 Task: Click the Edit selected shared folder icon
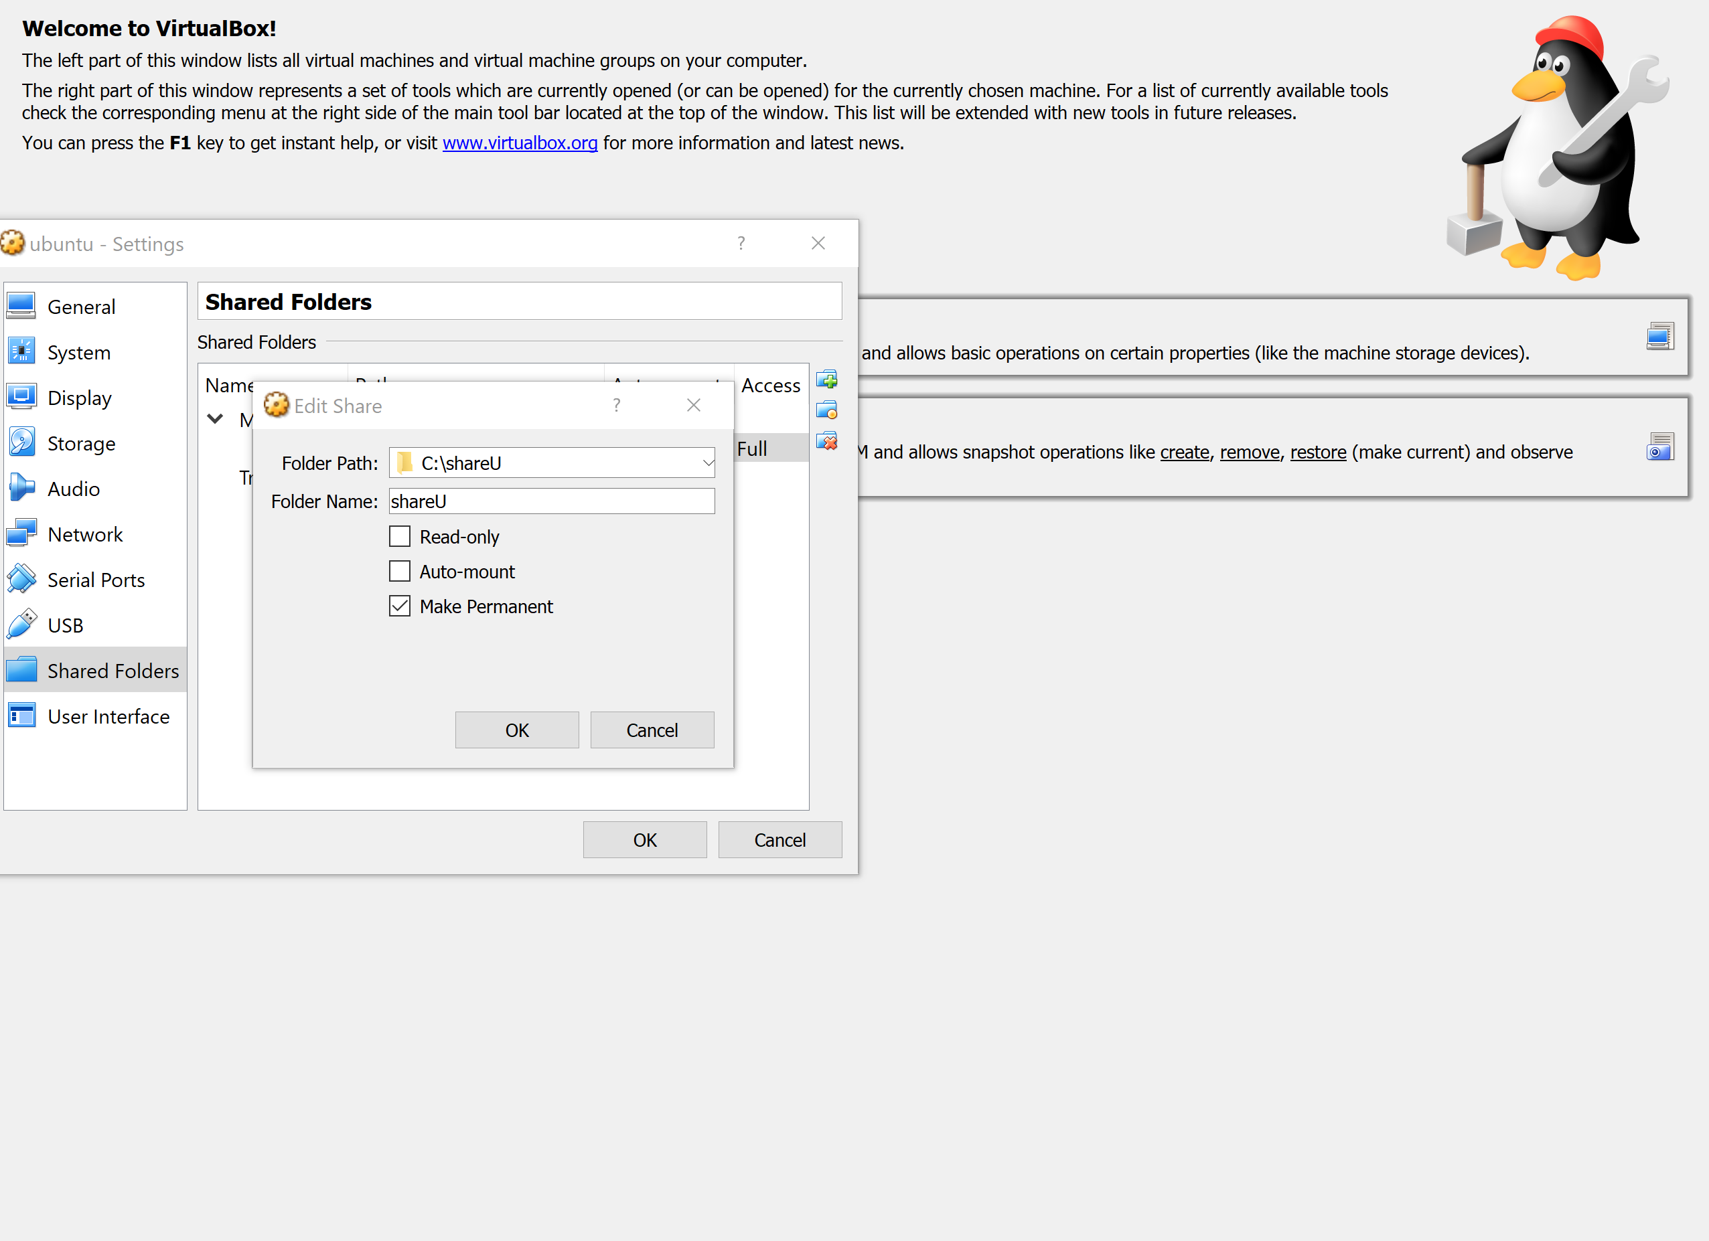(x=827, y=410)
